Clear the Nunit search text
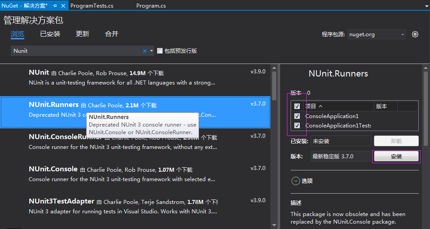Screen dimensions: 430x229 pyautogui.click(x=145, y=51)
